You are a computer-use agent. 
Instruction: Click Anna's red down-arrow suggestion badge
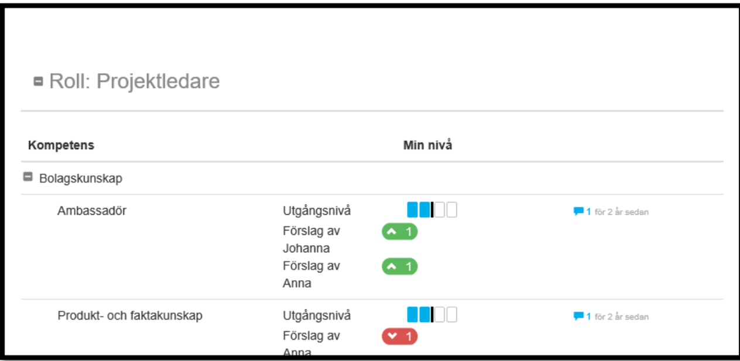399,336
